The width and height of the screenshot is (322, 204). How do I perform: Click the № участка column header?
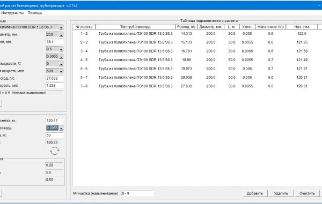click(84, 27)
